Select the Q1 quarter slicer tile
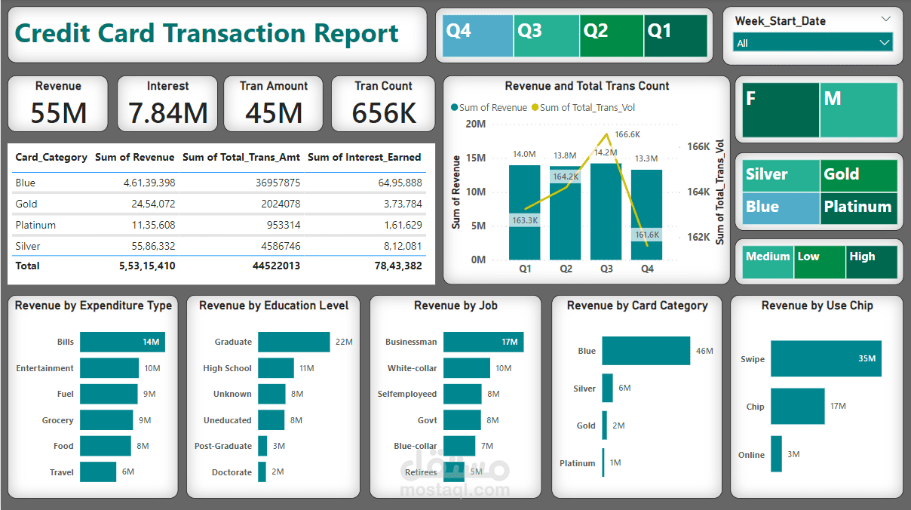Screen dimensions: 911x510 click(676, 36)
